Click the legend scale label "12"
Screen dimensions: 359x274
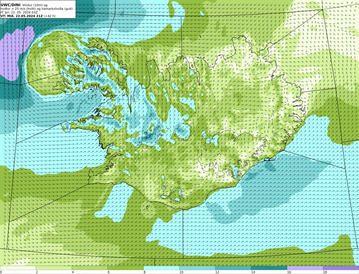(217, 272)
